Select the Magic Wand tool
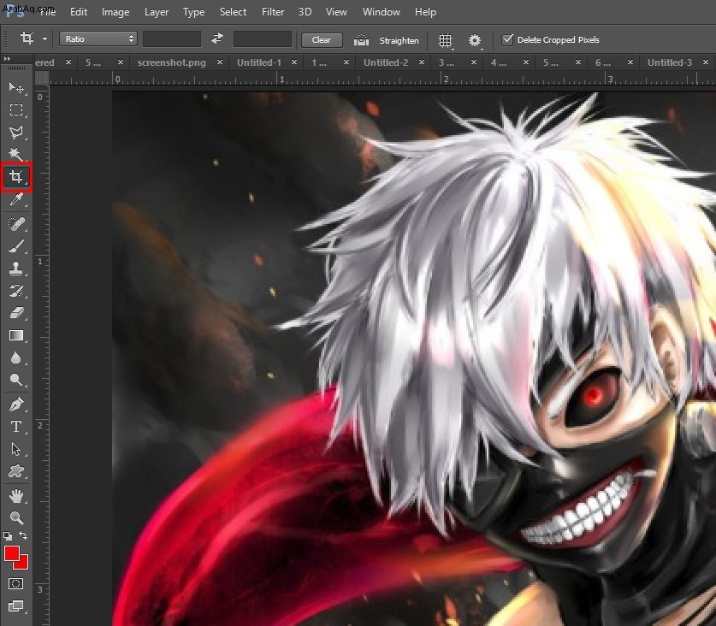 coord(16,154)
